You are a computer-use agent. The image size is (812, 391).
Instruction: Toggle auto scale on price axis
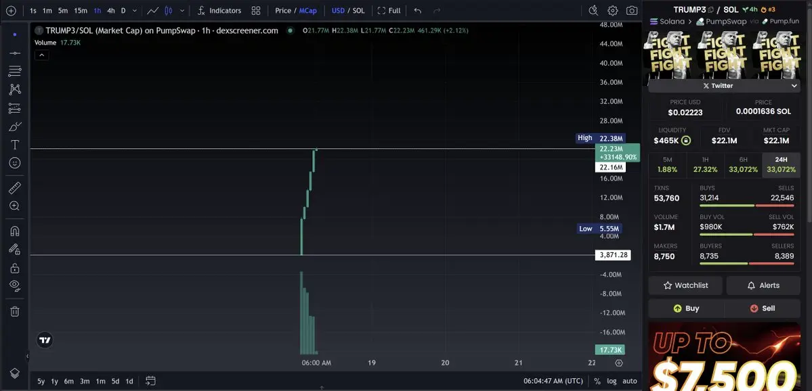click(x=630, y=381)
